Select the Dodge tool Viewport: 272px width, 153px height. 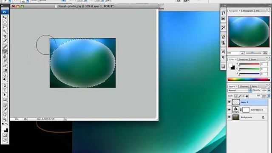(5, 79)
